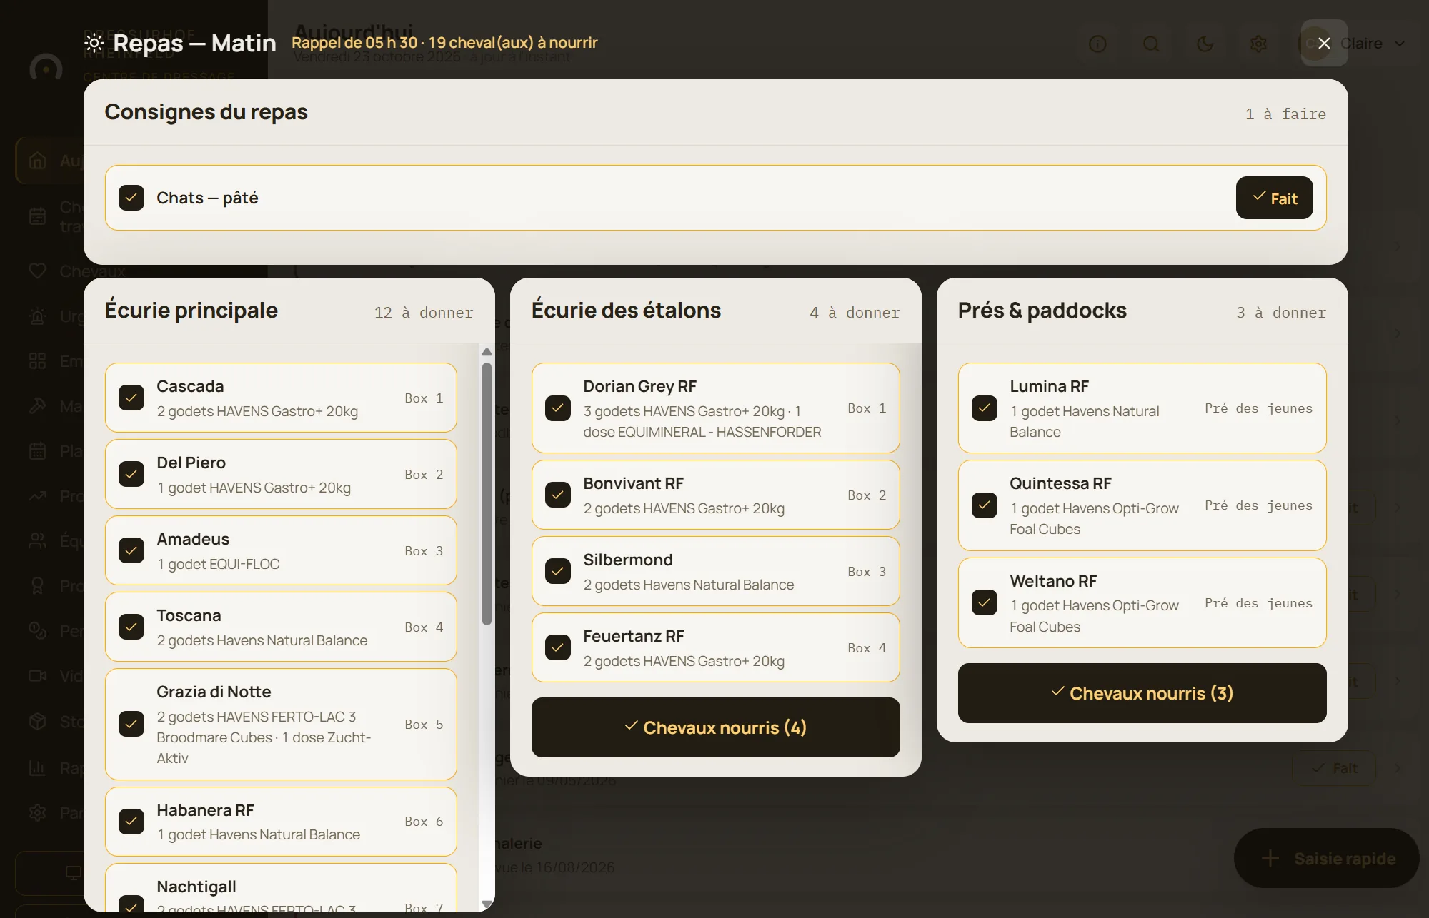Open the reports chart icon in sidebar
Image resolution: width=1429 pixels, height=918 pixels.
37,768
